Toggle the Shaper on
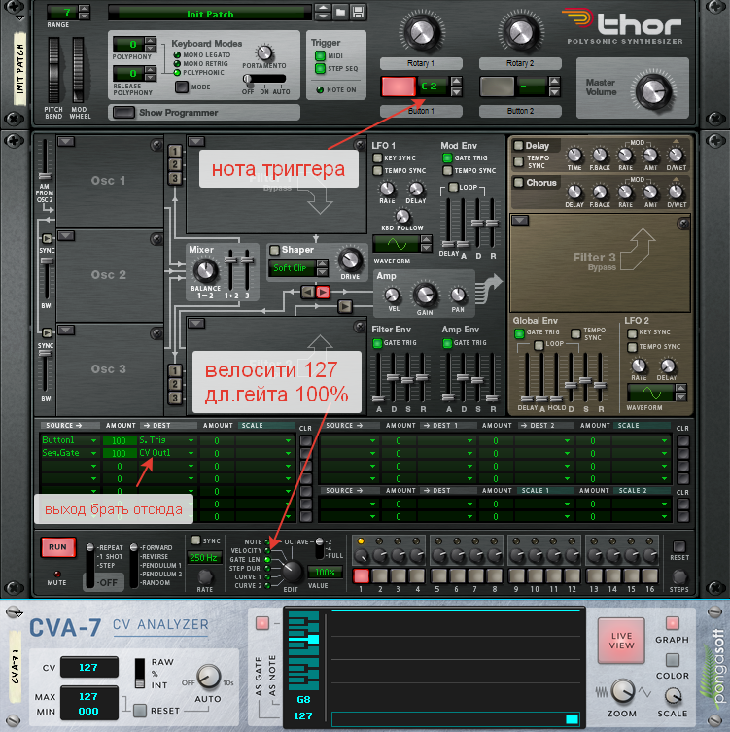This screenshot has height=732, width=730. (x=274, y=250)
